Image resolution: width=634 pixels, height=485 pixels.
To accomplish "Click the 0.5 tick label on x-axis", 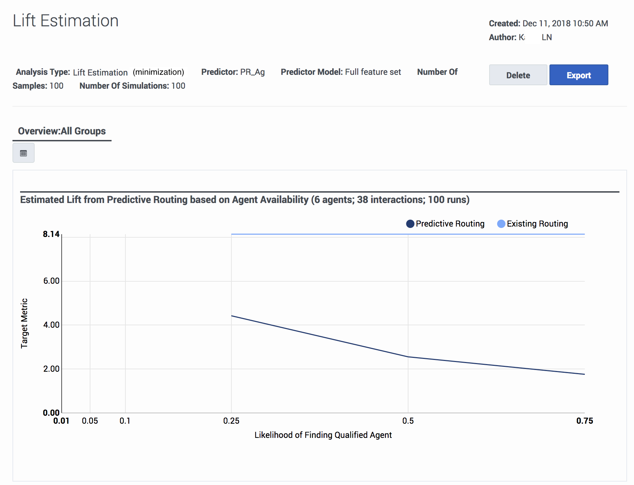I will 408,421.
